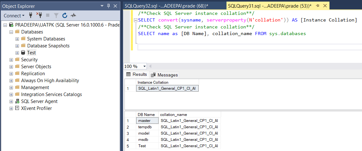Viewport: 362px width, 151px height.
Task: Click the Filter funnel icon
Action: pyautogui.click(x=56, y=15)
